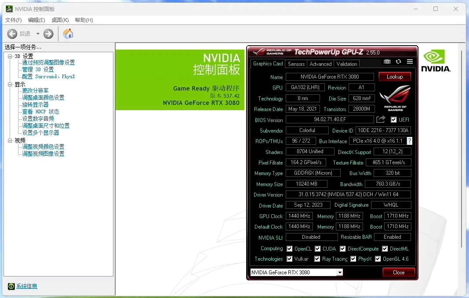Image resolution: width=469 pixels, height=298 pixels.
Task: Toggle the DirectML checkbox
Action: coord(385,249)
